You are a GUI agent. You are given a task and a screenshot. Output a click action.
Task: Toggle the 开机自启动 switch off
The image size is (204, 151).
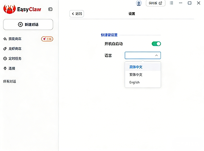(x=156, y=44)
